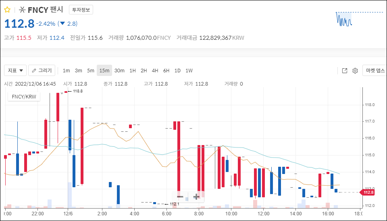Click the pop-out chart icon

coord(345,71)
